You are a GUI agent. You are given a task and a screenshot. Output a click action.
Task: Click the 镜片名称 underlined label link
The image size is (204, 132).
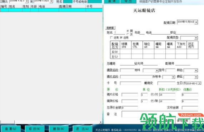point(113,77)
